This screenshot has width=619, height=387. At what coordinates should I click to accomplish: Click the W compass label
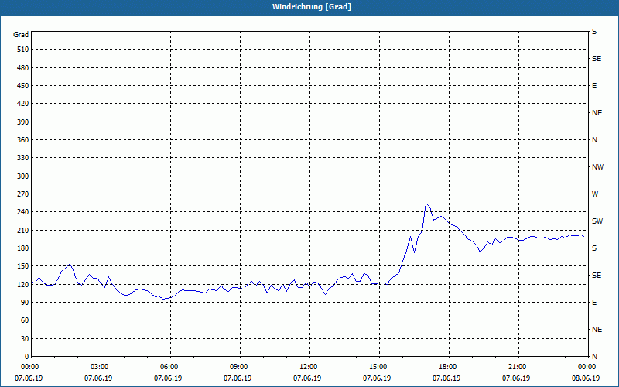595,194
